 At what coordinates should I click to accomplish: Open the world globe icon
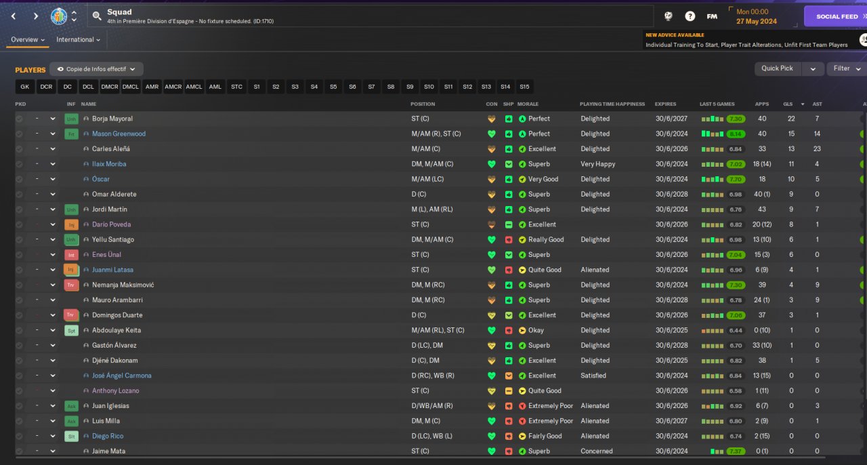click(668, 16)
